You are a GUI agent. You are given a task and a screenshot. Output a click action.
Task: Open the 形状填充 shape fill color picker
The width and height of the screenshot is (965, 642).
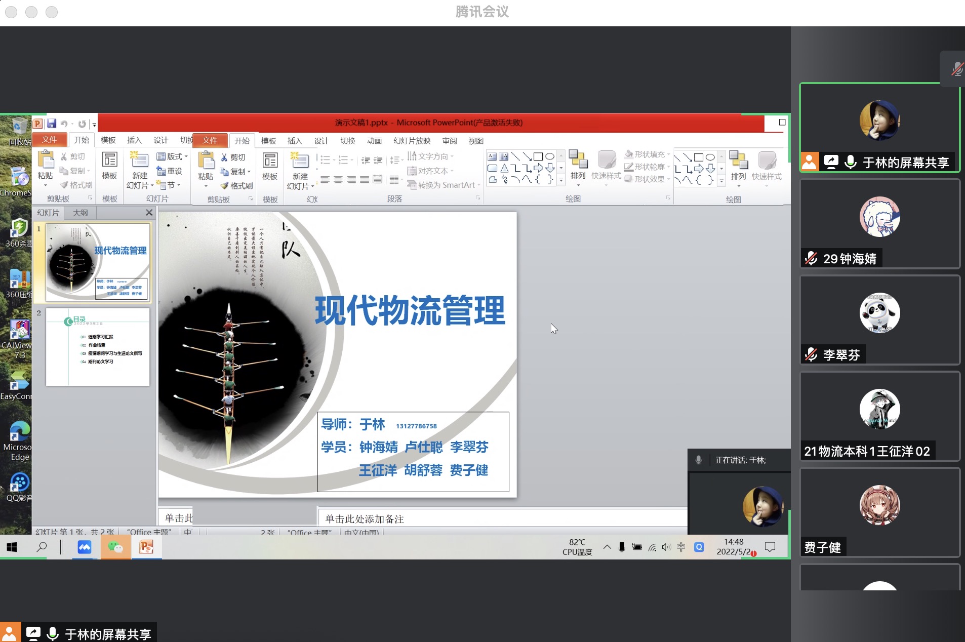coord(647,154)
